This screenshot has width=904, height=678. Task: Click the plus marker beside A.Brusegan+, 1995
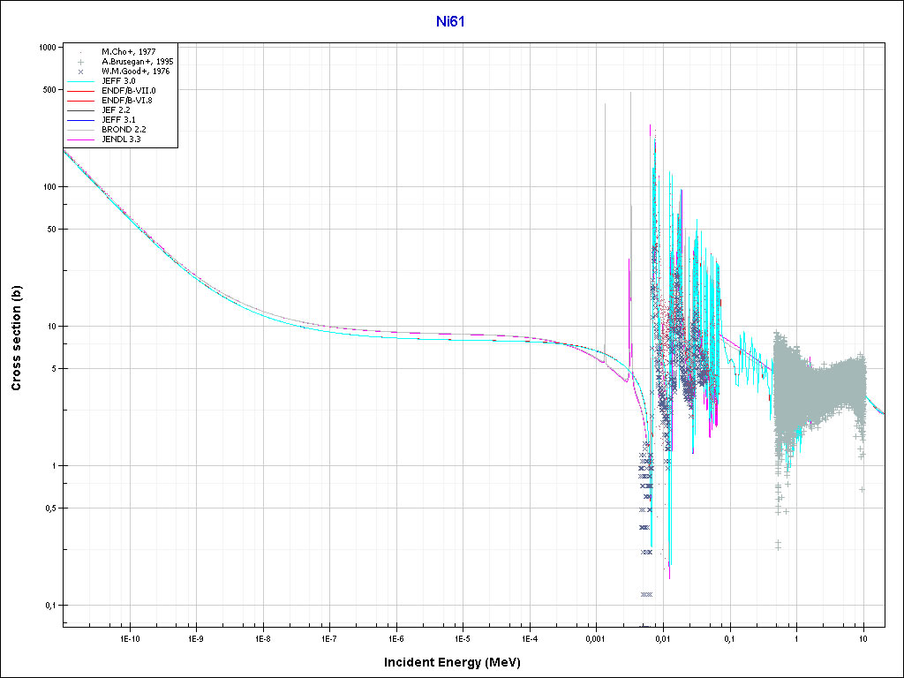(x=80, y=62)
